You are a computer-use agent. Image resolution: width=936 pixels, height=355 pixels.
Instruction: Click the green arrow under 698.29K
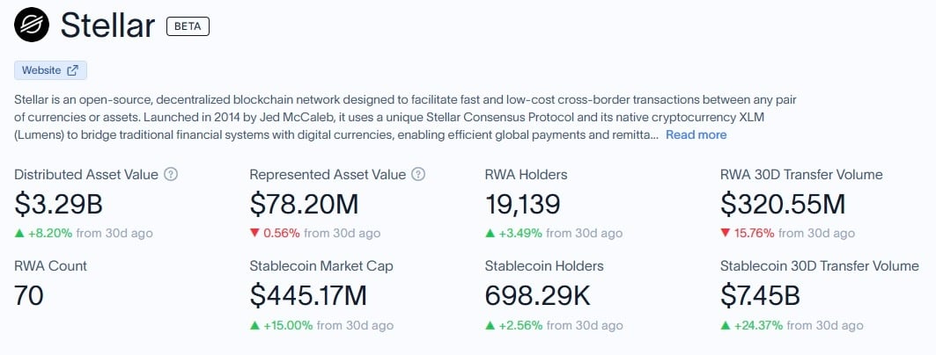pos(490,325)
